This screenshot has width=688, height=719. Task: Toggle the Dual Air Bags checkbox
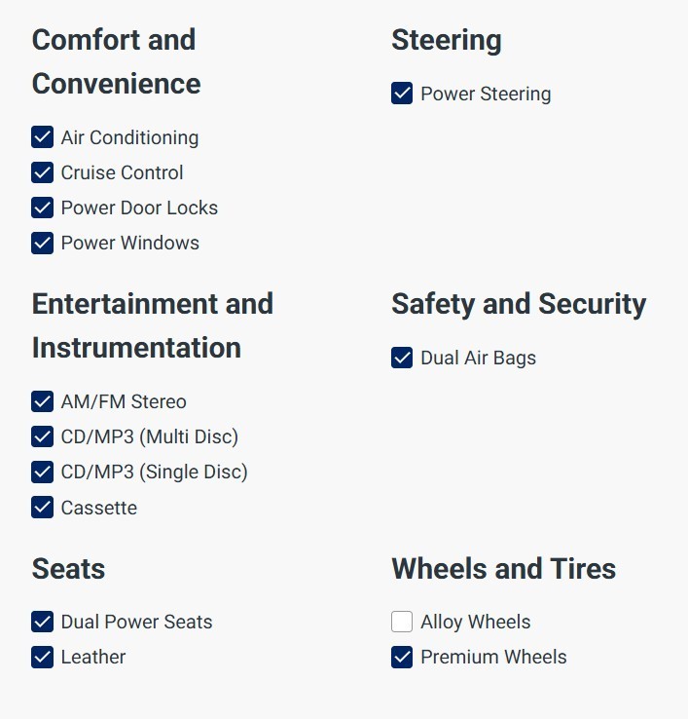click(402, 358)
